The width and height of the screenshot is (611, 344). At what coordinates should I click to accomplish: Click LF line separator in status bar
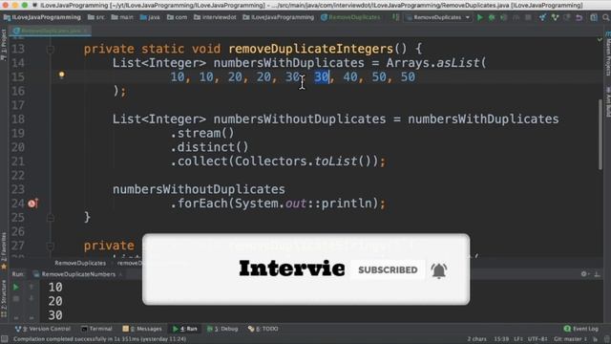coord(518,339)
